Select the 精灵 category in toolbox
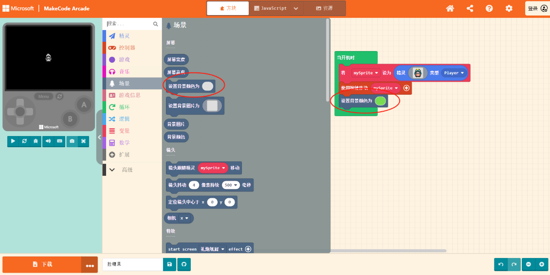This screenshot has height=275, width=550. [x=125, y=36]
